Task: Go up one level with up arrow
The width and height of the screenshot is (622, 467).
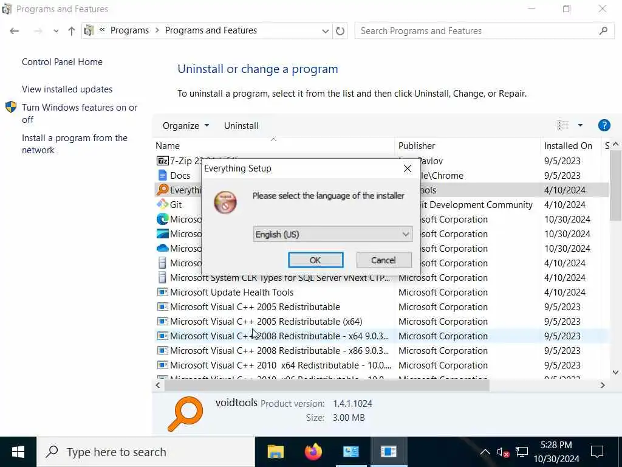Action: coord(72,31)
